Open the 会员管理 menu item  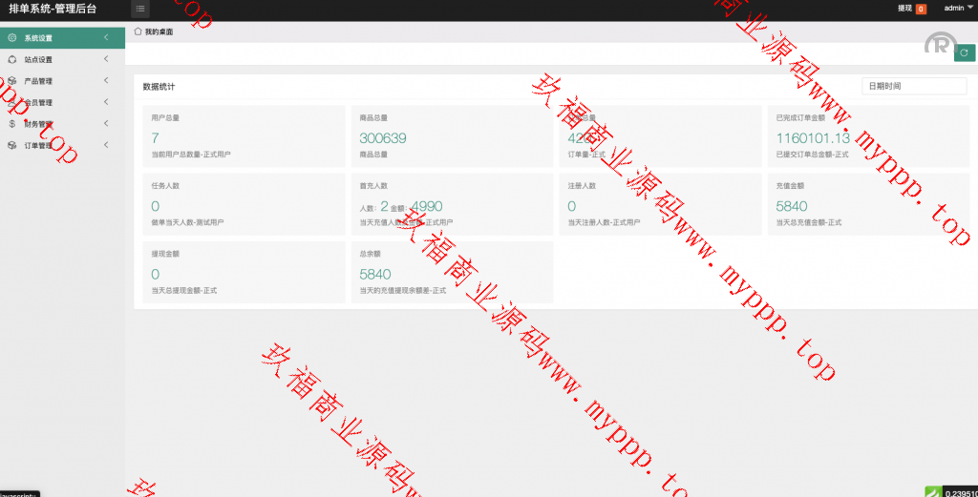[38, 102]
